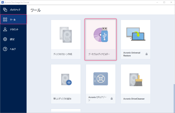
Task: Click the backup stacked-squares icon
Action: pos(5,10)
